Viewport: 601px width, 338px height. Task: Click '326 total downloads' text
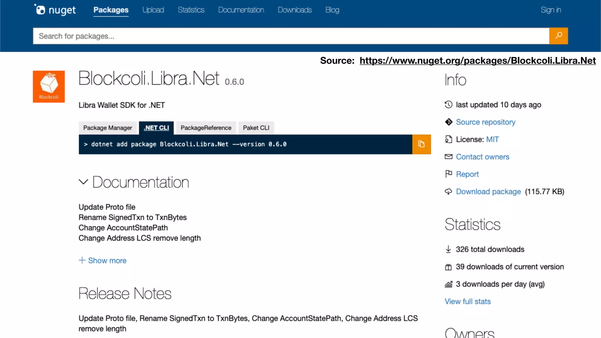[490, 249]
